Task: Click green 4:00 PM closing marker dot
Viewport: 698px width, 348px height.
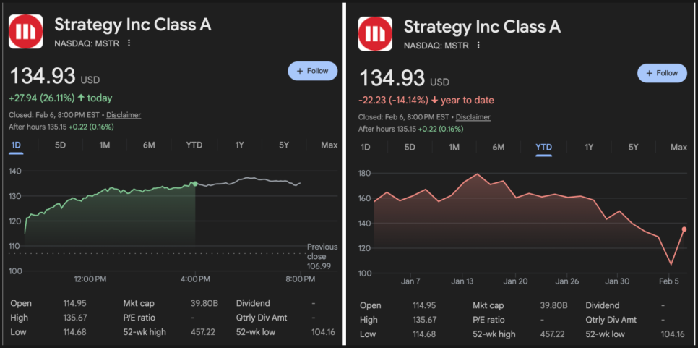Action: point(195,184)
